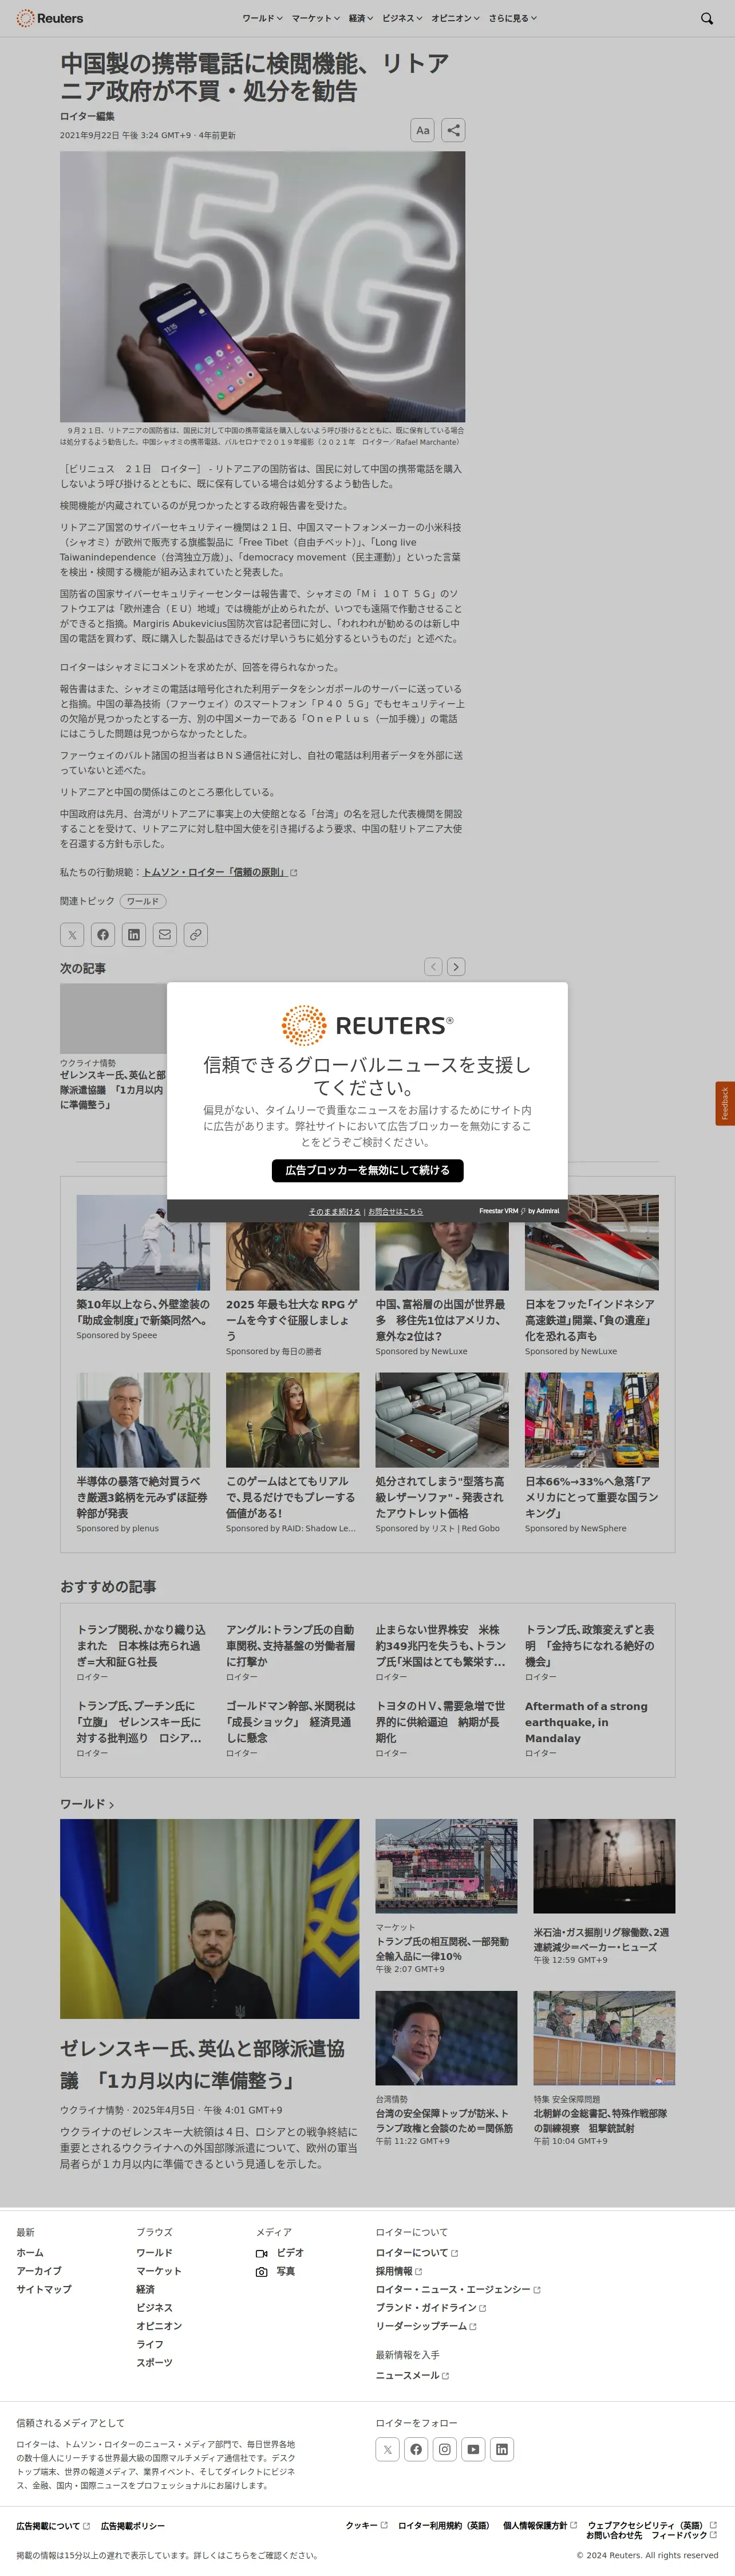Share article on Facebook below the article
This screenshot has height=2576, width=735.
coord(103,934)
